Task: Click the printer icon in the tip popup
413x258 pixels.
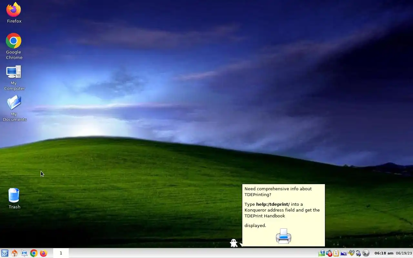Action: click(283, 236)
